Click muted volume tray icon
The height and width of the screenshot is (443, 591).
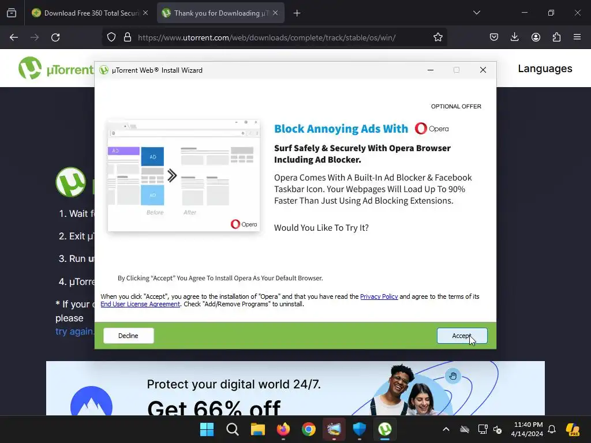click(x=498, y=429)
